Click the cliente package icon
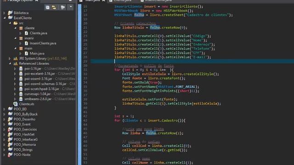The image size is (294, 165). tap(21, 28)
